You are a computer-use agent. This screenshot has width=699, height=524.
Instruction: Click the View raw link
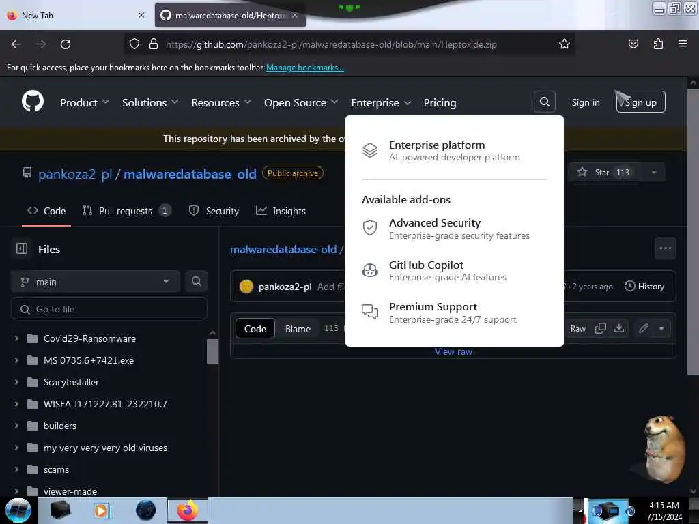453,351
